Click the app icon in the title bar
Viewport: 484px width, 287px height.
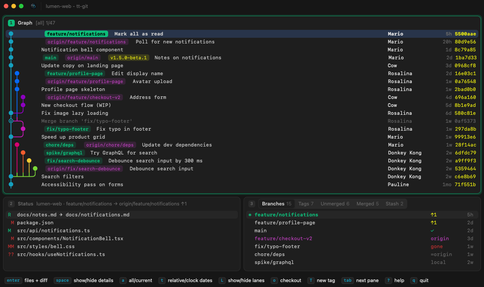tap(33, 6)
